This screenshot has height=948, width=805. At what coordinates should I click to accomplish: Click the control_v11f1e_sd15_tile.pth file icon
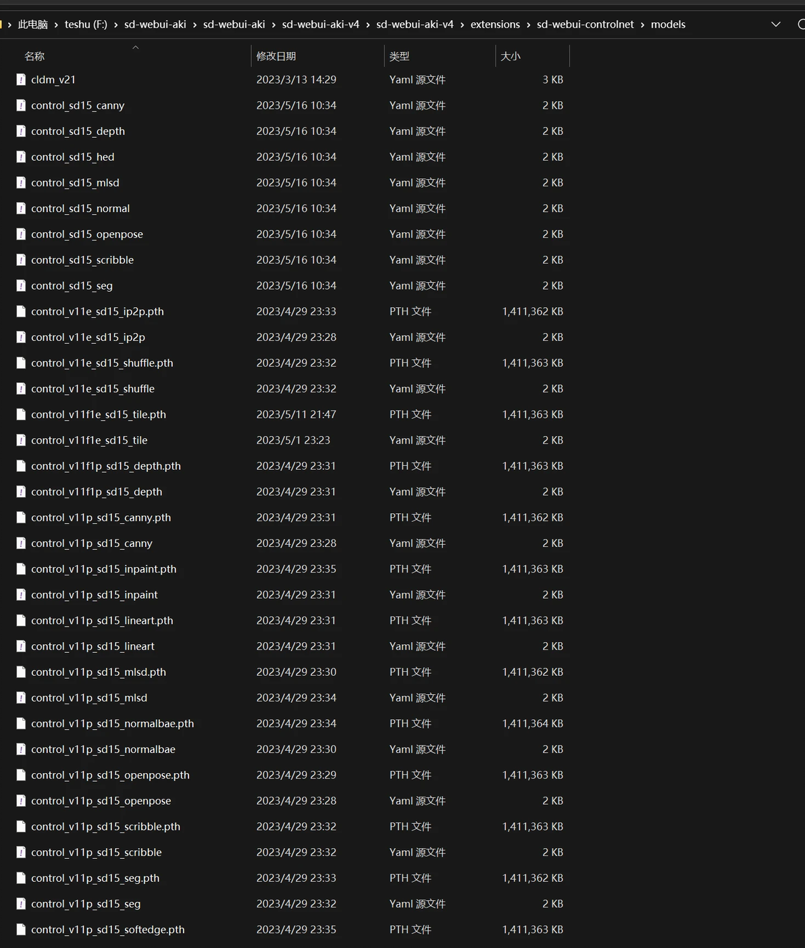[x=21, y=415]
